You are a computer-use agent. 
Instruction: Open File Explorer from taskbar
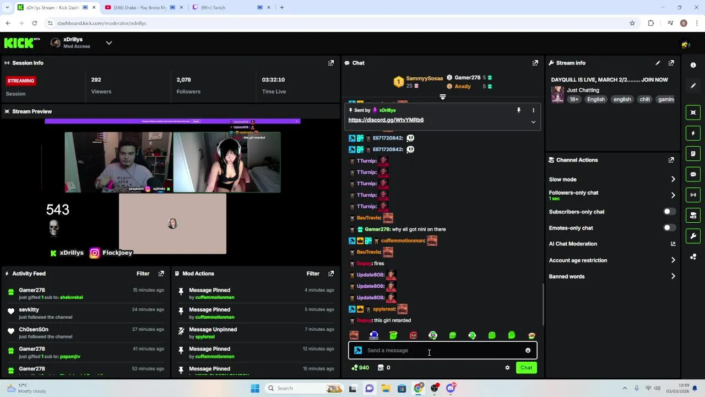[x=386, y=388]
